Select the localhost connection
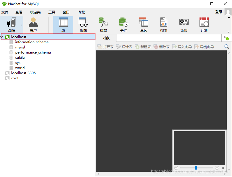 tap(48, 37)
